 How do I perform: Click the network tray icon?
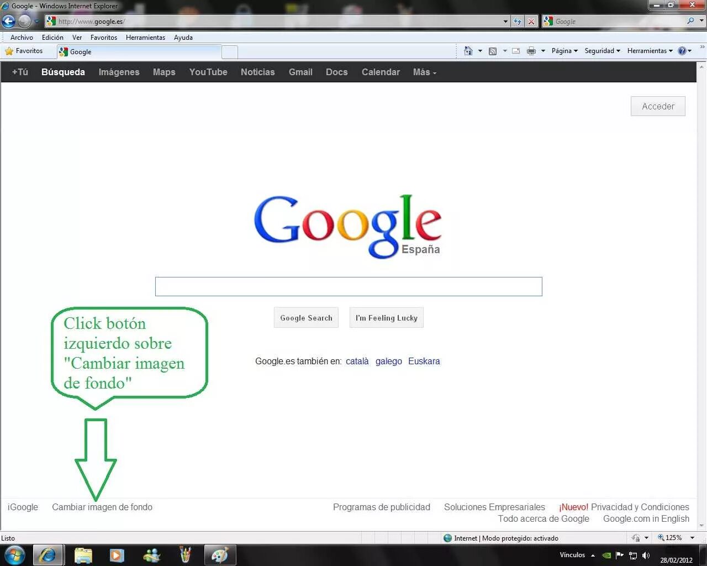(x=633, y=555)
